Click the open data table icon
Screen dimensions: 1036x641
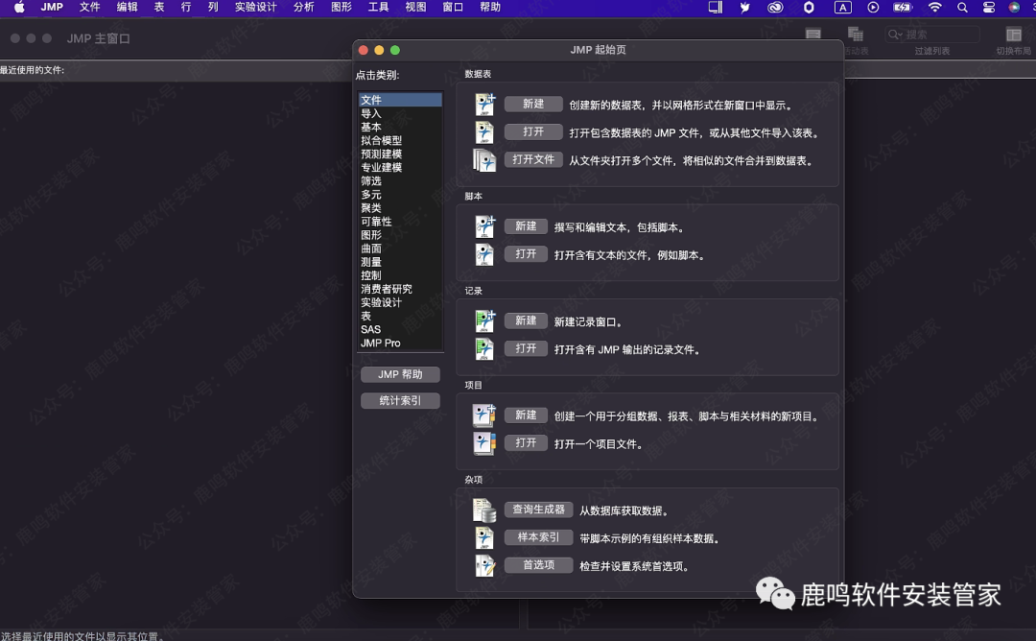click(x=485, y=132)
